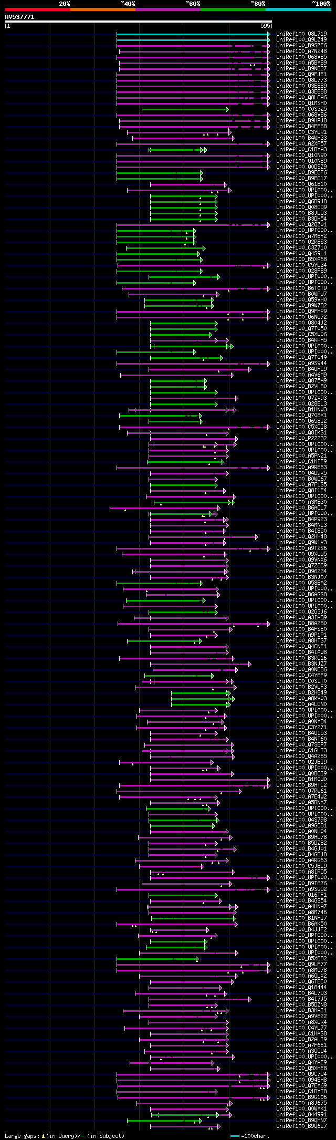Open hit UniRef100_P22232
Screen dimensions: 336x1140
[x=301, y=439]
